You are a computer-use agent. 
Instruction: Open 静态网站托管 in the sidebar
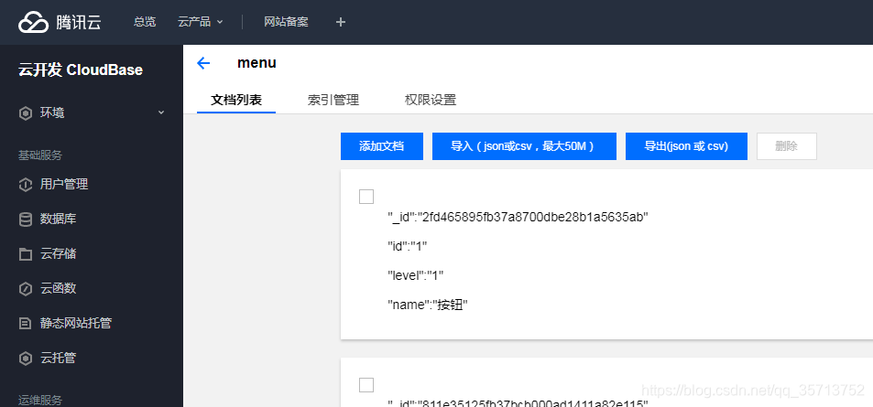[x=76, y=324]
